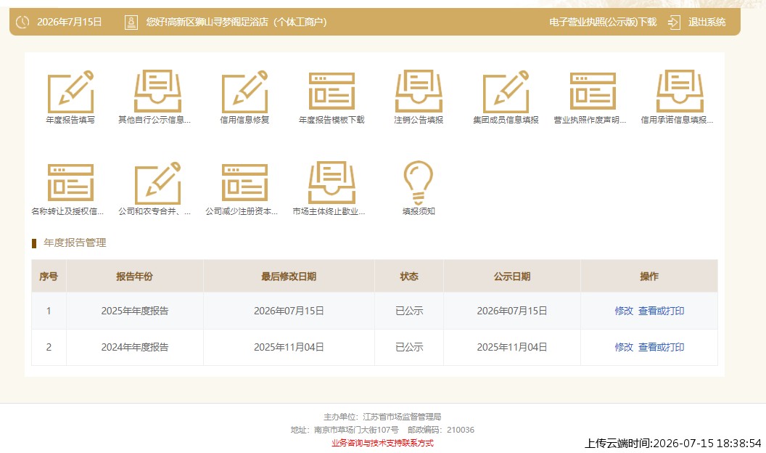The image size is (766, 453).
Task: Click 修改 for 2024年年度报告
Action: tap(624, 347)
